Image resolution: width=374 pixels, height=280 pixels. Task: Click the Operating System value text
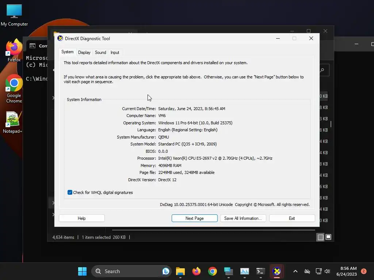[195, 123]
